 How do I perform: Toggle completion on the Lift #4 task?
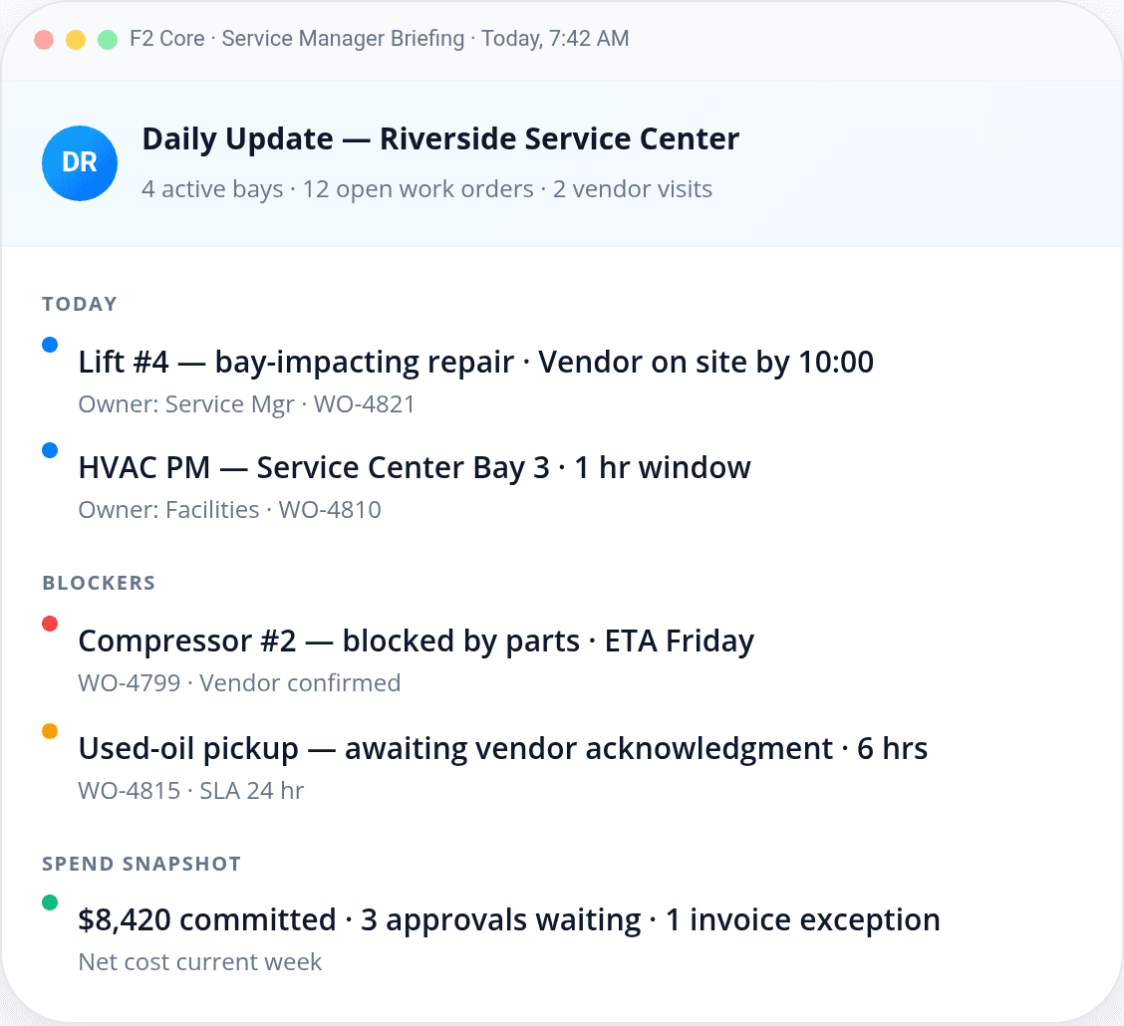click(475, 362)
